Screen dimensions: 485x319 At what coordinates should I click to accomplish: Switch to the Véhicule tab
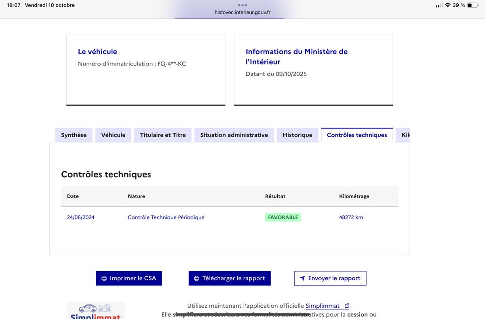coord(113,135)
